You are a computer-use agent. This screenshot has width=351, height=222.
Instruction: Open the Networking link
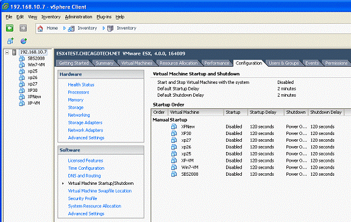pos(79,115)
